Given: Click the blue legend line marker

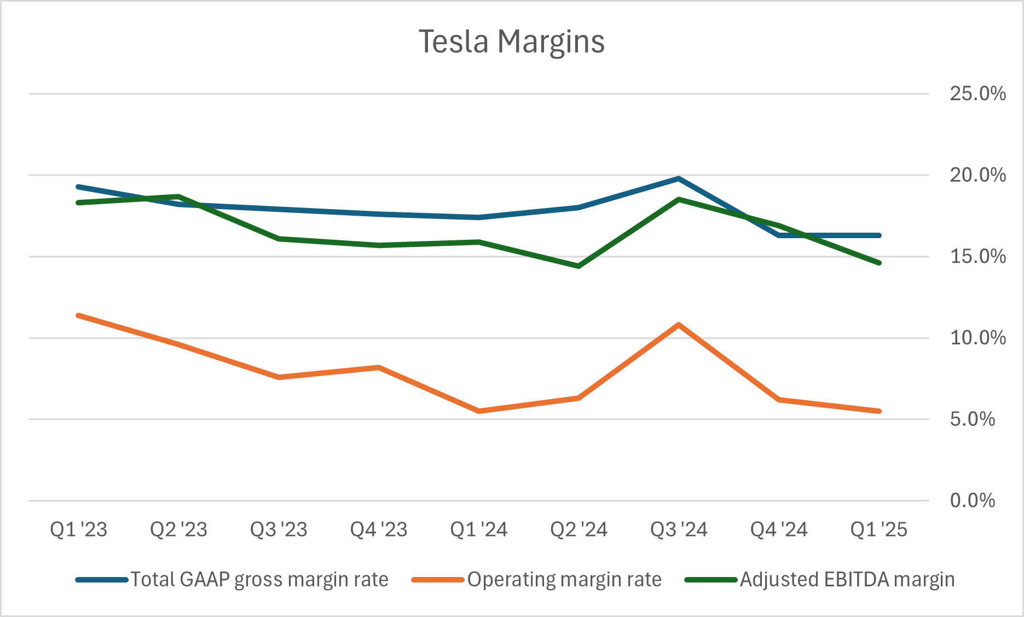Looking at the screenshot, I should click(102, 580).
